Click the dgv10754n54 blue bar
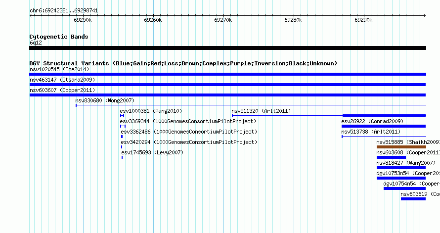 click(x=404, y=188)
